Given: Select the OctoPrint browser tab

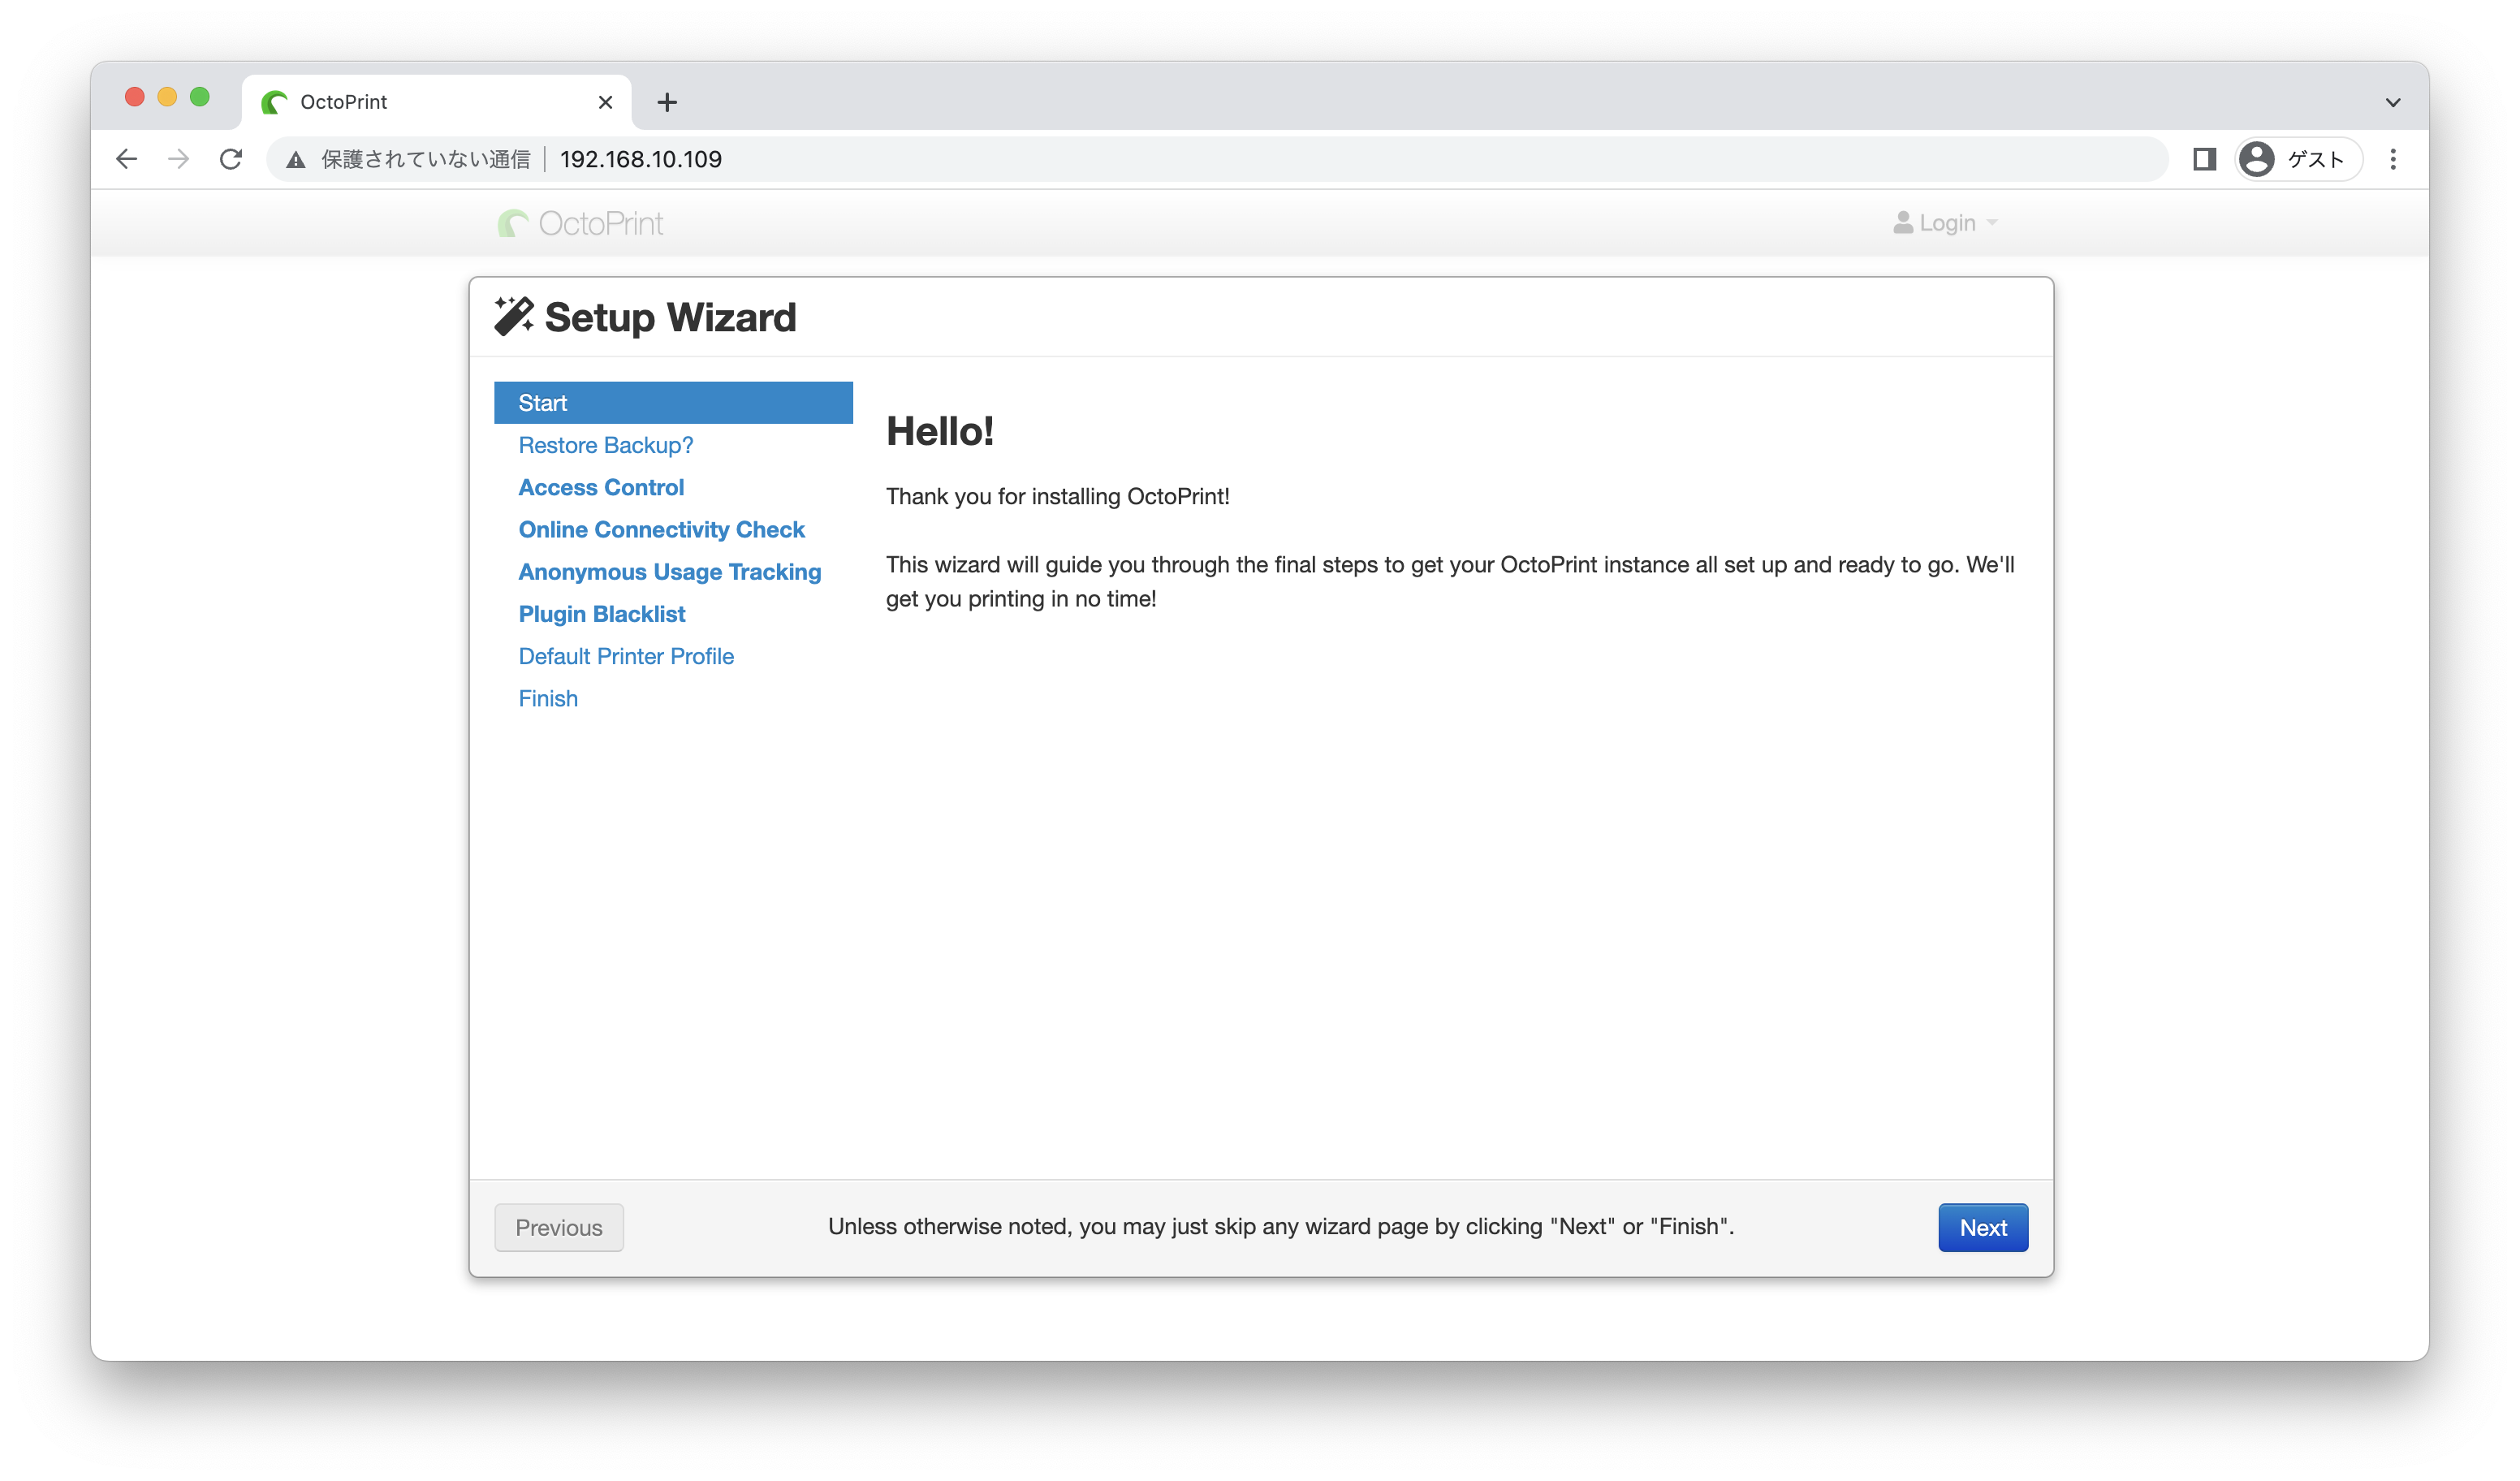Looking at the screenshot, I should (x=436, y=102).
